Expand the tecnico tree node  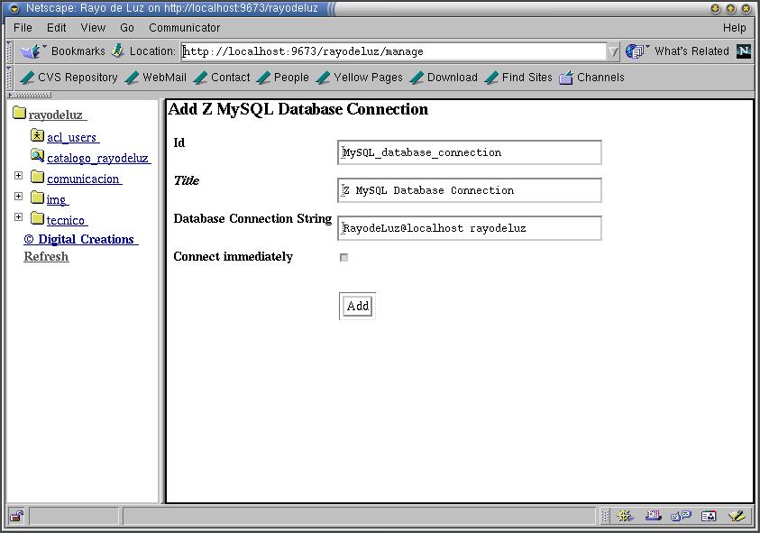point(18,216)
